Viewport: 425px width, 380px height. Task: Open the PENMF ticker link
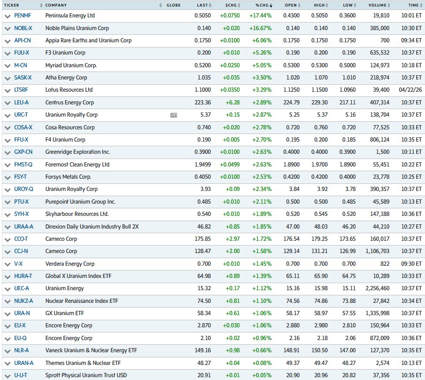click(23, 16)
